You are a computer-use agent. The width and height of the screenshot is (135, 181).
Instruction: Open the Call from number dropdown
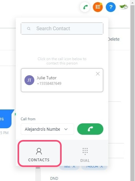[x=47, y=129]
